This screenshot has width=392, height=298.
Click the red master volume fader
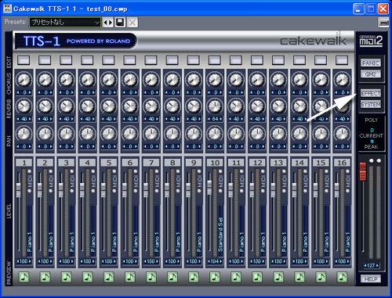(363, 171)
